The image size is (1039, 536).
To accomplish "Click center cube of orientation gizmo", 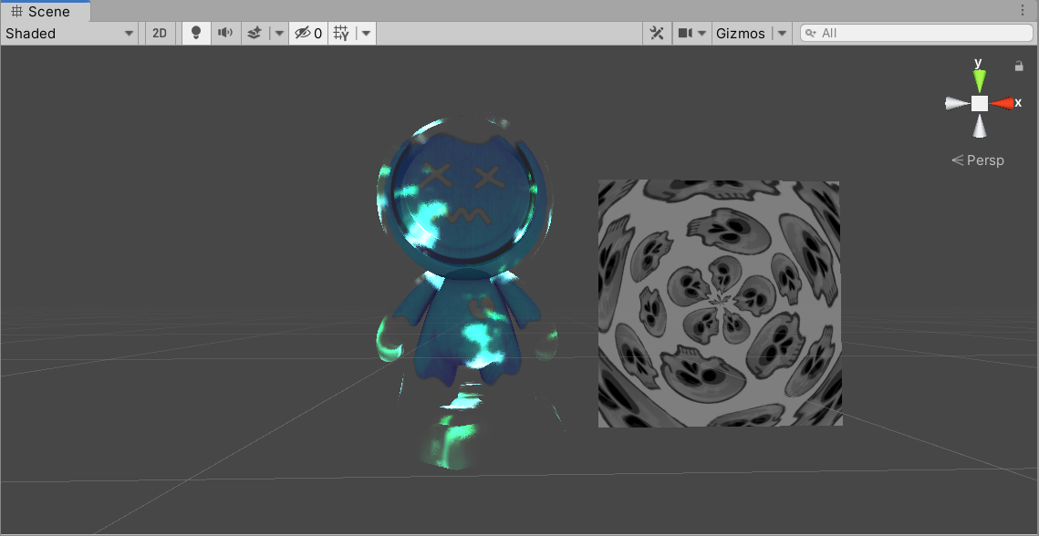I will (980, 103).
